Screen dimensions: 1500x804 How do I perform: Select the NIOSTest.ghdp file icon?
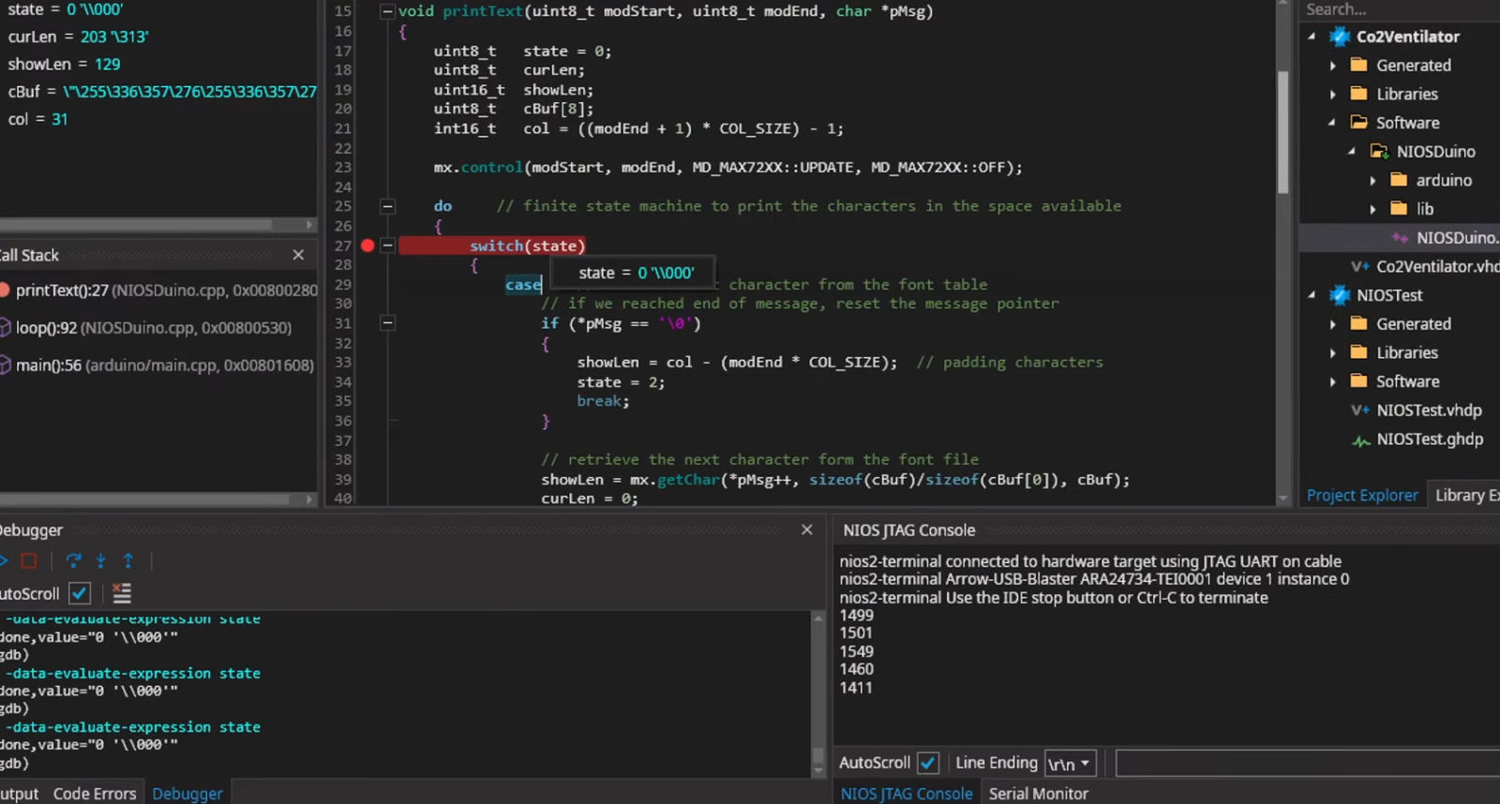[x=1360, y=439]
